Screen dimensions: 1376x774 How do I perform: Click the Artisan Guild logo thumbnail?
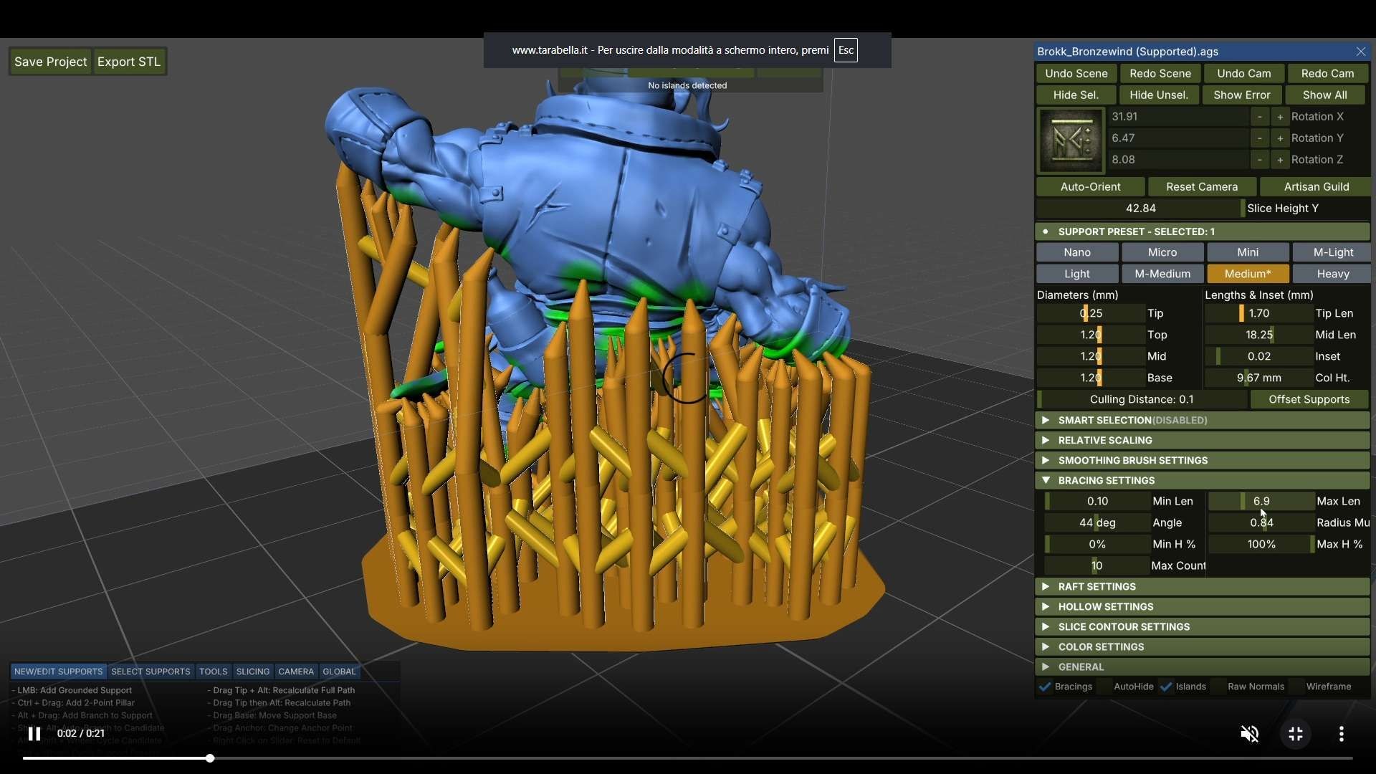point(1071,140)
